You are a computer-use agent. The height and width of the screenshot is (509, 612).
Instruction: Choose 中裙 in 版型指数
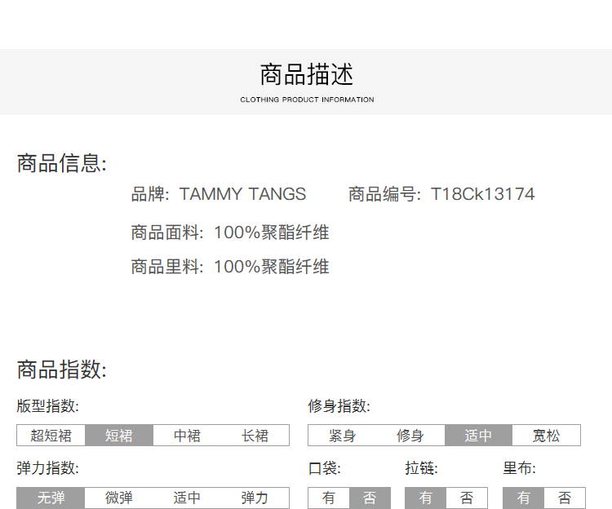(x=187, y=436)
